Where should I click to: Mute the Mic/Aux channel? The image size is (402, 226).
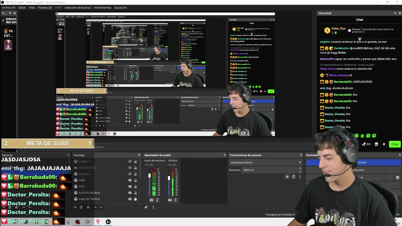click(x=170, y=200)
